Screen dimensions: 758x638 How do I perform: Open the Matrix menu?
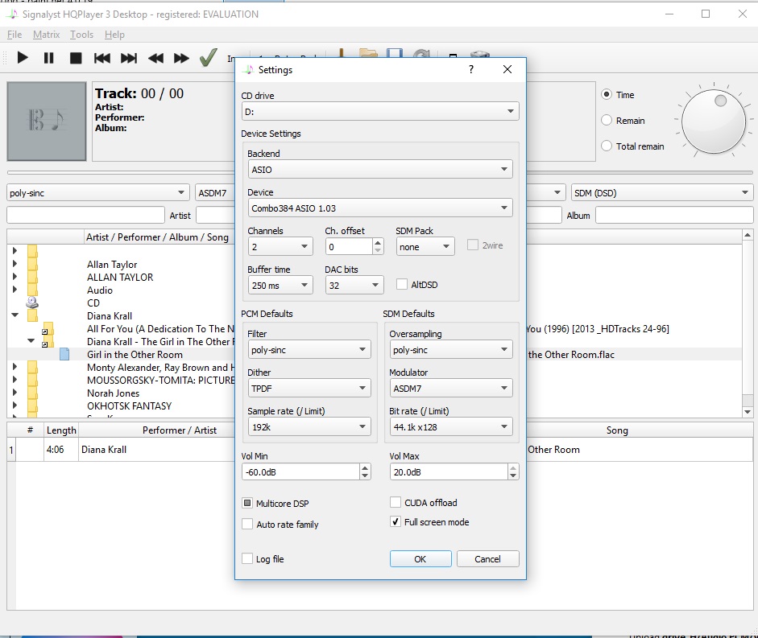click(46, 35)
